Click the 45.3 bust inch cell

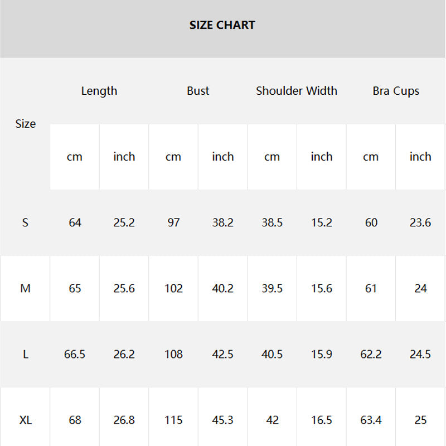222,420
